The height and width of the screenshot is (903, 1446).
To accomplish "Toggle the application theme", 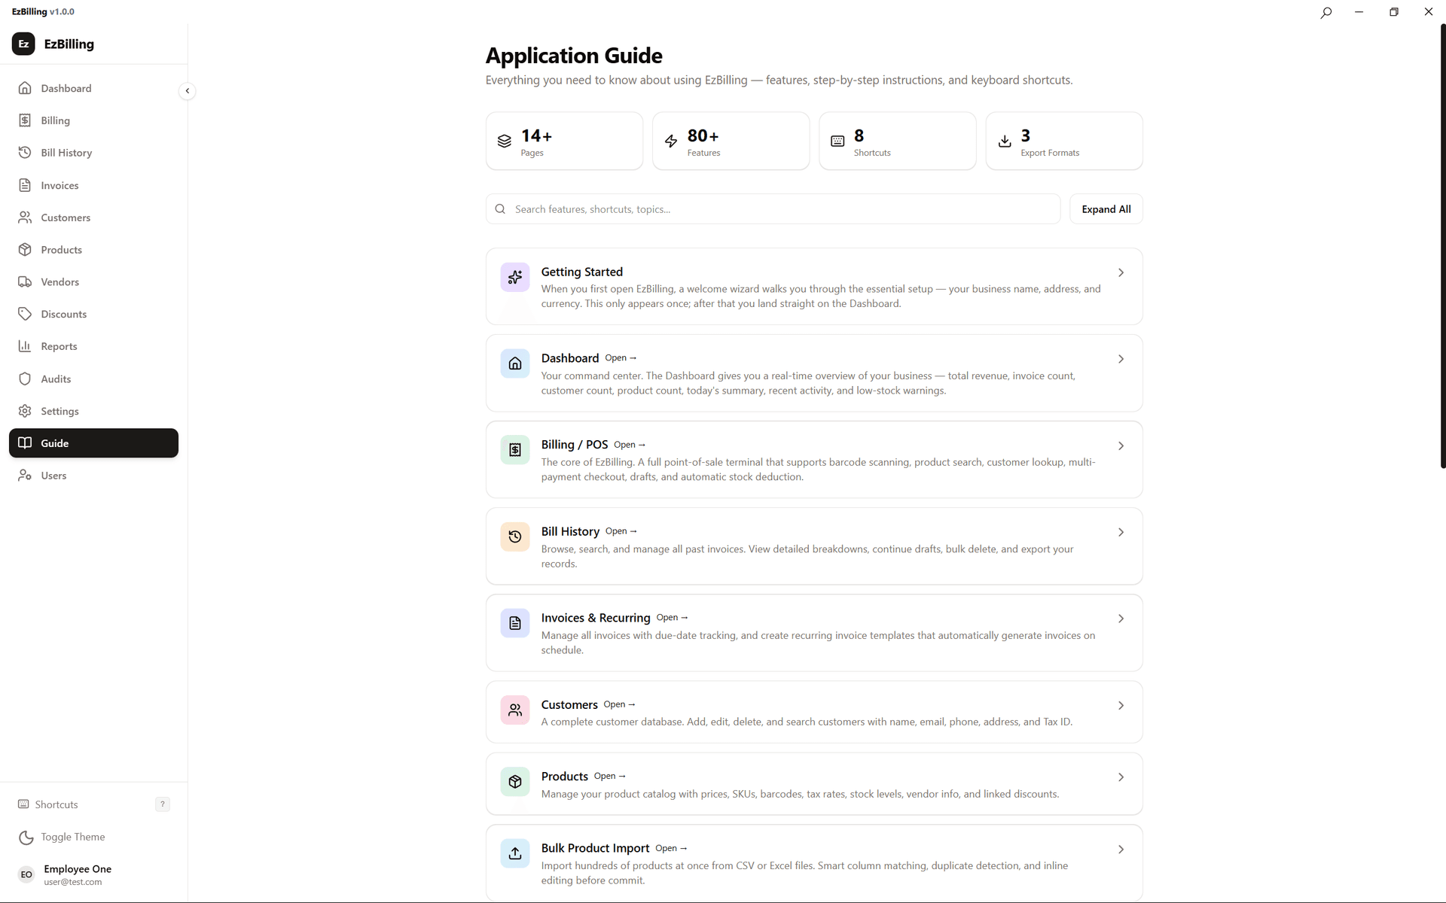I will tap(73, 837).
